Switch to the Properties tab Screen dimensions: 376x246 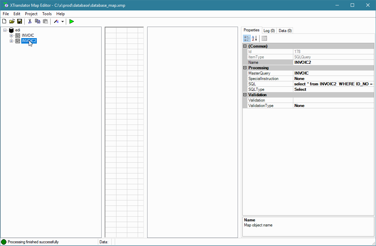pyautogui.click(x=251, y=30)
